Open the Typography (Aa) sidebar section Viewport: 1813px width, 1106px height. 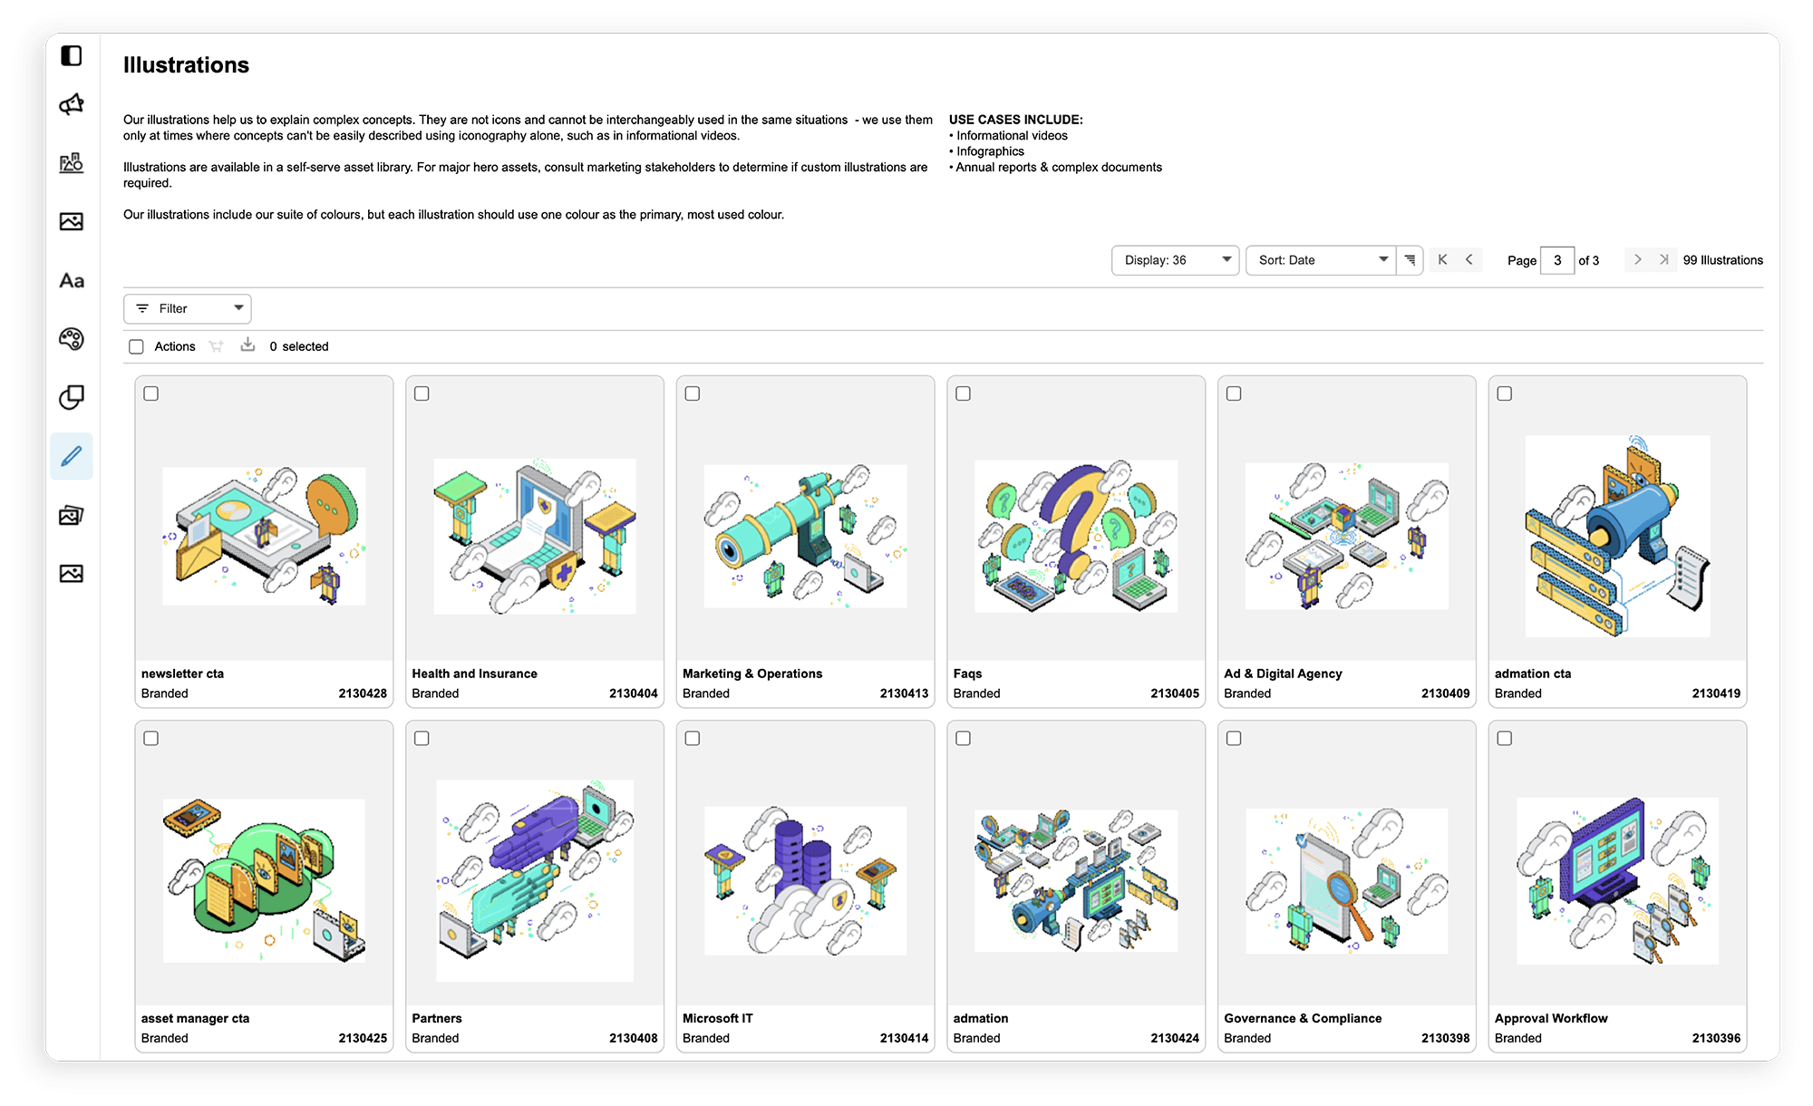pos(72,281)
